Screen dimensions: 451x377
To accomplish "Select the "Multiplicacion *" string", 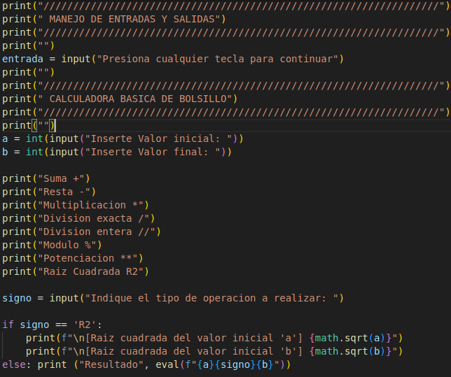I will point(92,205).
